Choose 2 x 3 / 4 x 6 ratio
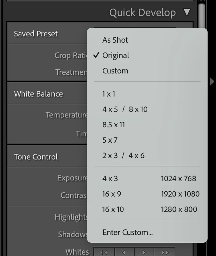 coord(123,155)
